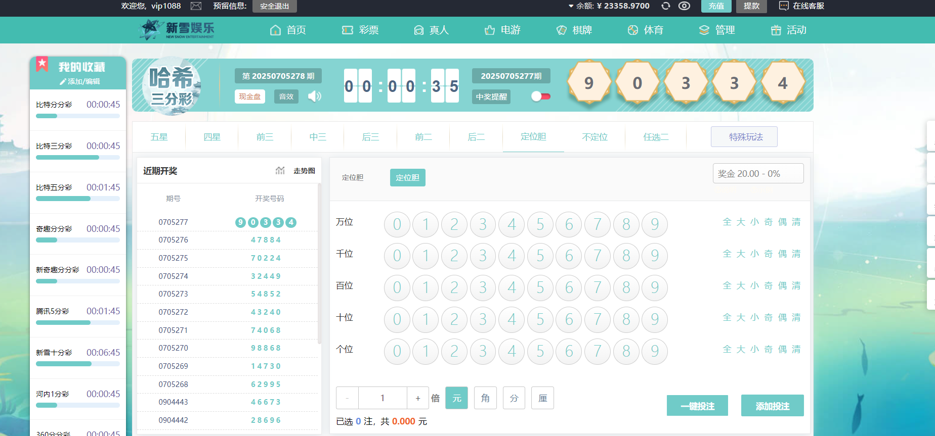This screenshot has height=436, width=935.
Task: Toggle balance visibility eye icon
Action: [684, 6]
